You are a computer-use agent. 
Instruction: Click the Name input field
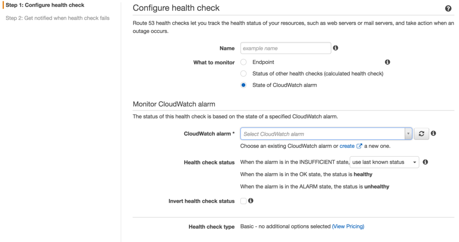pyautogui.click(x=286, y=48)
